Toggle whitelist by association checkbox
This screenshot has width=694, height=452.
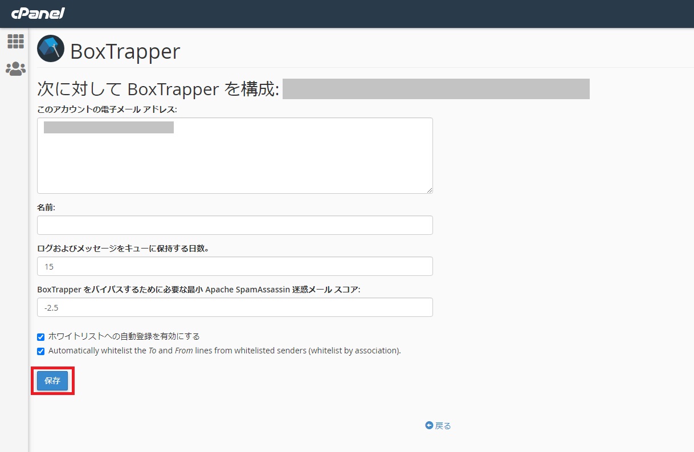pos(40,351)
